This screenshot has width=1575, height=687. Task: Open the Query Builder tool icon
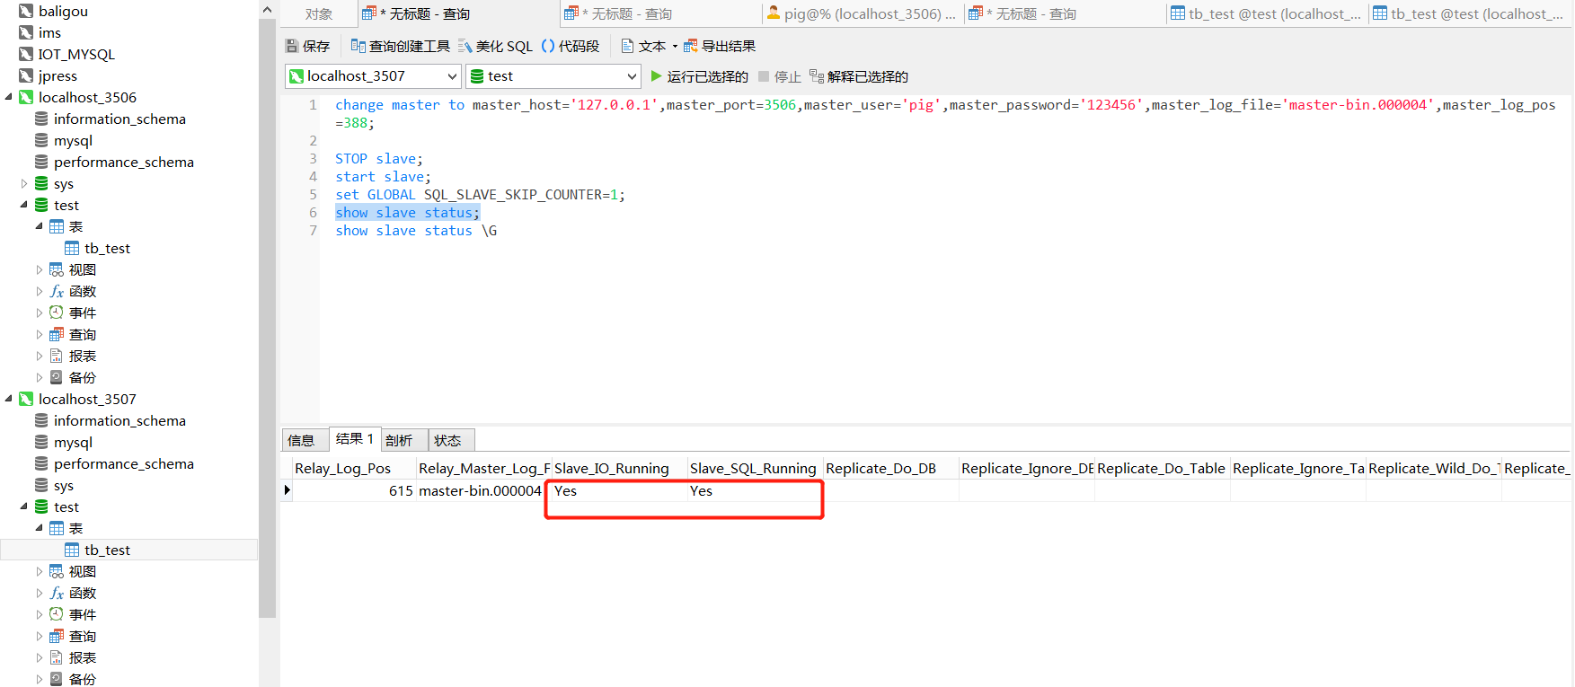(358, 46)
